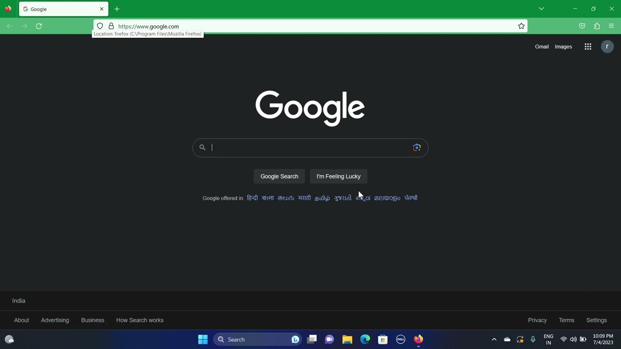Click the magnifier icon in search box
Viewport: 621px width, 349px height.
click(202, 147)
